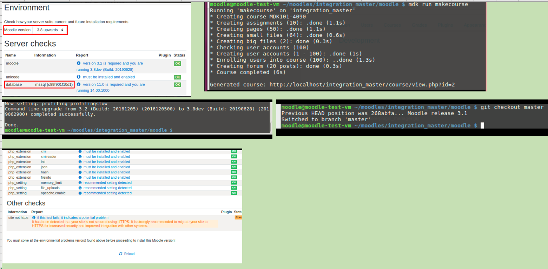Click info icon in the opcache.enable row
This screenshot has height=269, width=548.
point(80,193)
